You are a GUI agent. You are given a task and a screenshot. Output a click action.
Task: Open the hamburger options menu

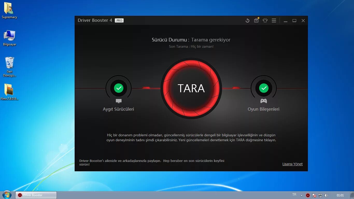[x=274, y=20]
